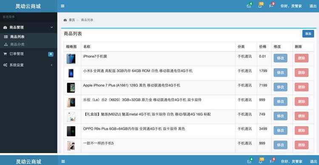Click the 价格 column header
Viewport: 319px width, 165px height.
(263, 47)
